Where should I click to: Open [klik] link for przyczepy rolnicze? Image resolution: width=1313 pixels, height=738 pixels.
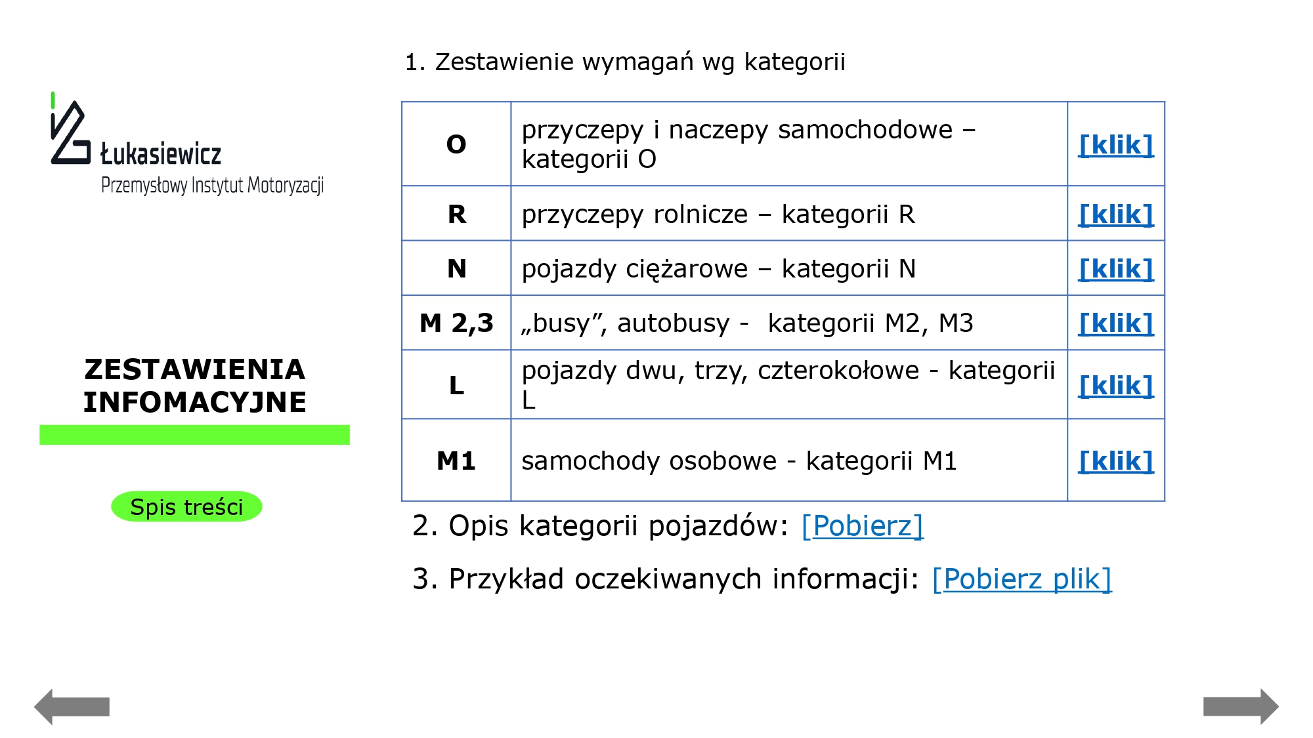(x=1116, y=214)
